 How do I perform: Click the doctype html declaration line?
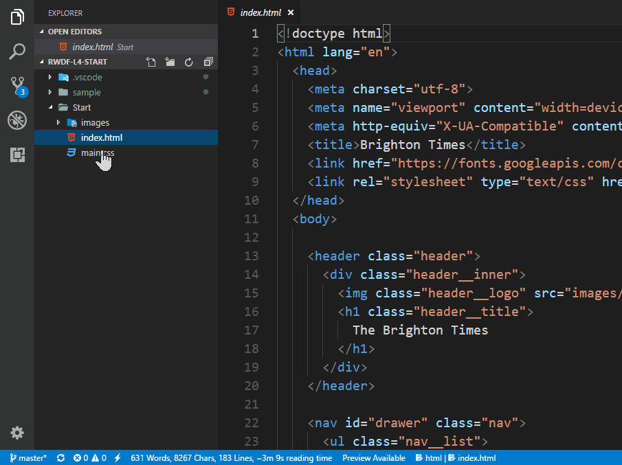[333, 33]
